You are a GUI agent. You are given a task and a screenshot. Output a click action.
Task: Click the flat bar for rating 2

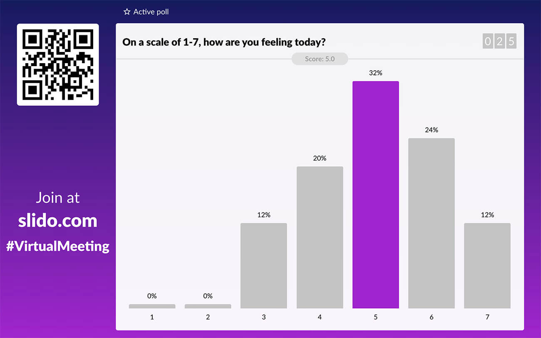point(208,306)
